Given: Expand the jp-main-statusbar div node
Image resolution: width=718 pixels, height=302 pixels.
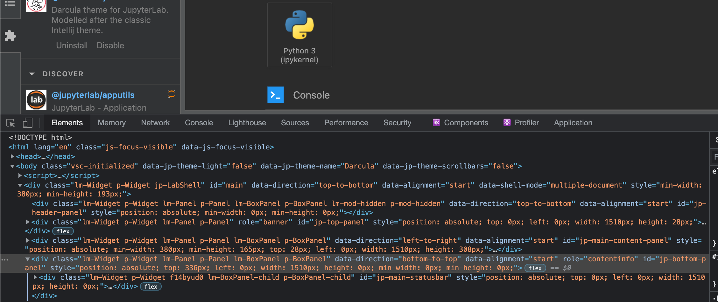Looking at the screenshot, I should [x=35, y=277].
